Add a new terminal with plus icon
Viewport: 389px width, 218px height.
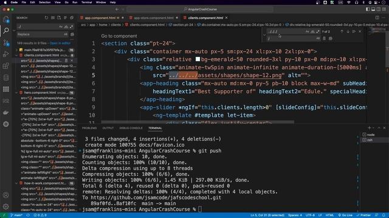coord(369,128)
